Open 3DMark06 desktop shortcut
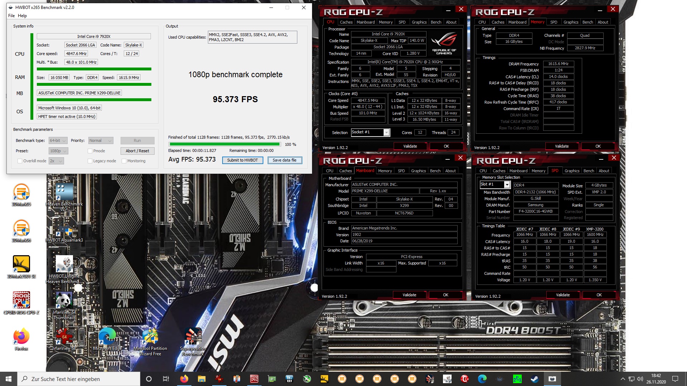Screen dimensions: 687x386 [21, 231]
